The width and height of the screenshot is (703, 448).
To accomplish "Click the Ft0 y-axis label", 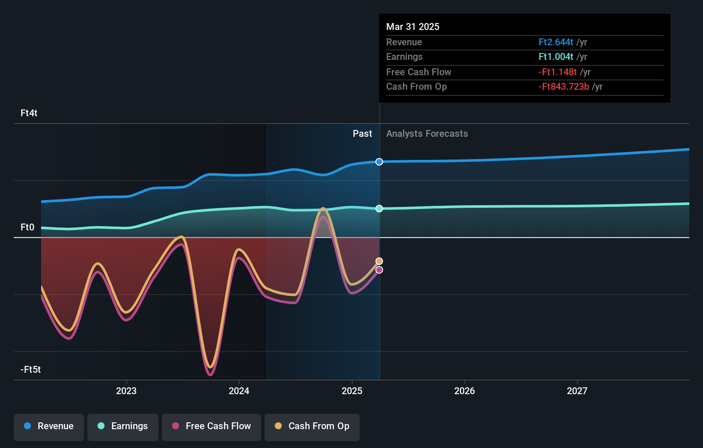I will point(27,227).
